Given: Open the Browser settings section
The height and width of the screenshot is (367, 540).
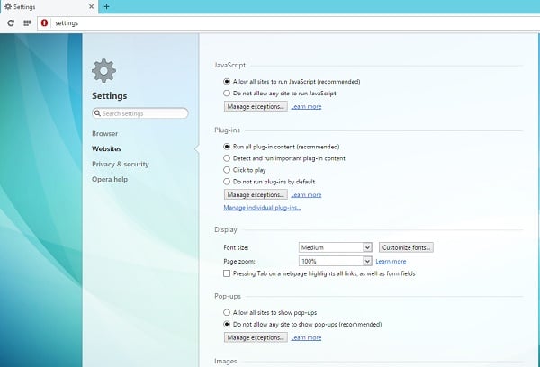Looking at the screenshot, I should (104, 134).
